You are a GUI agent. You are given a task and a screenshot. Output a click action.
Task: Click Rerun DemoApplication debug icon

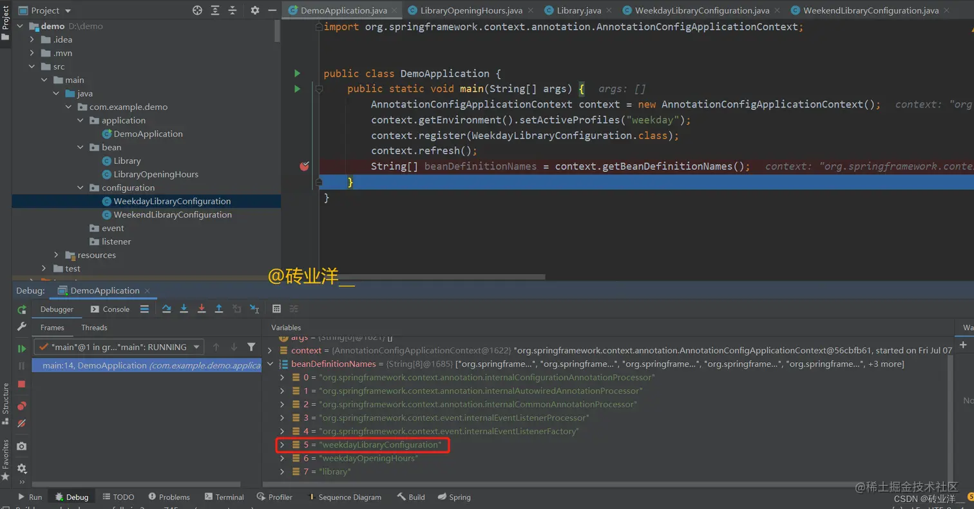(21, 310)
